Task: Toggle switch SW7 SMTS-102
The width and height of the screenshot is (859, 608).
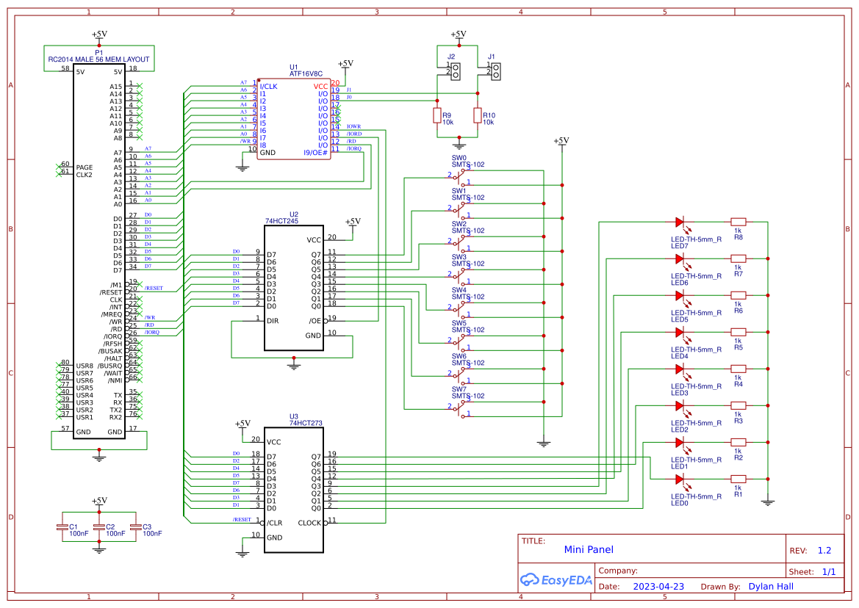Action: (460, 408)
